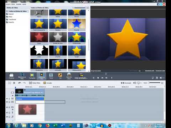
Task: Open the Texto section
Action: click(x=51, y=76)
